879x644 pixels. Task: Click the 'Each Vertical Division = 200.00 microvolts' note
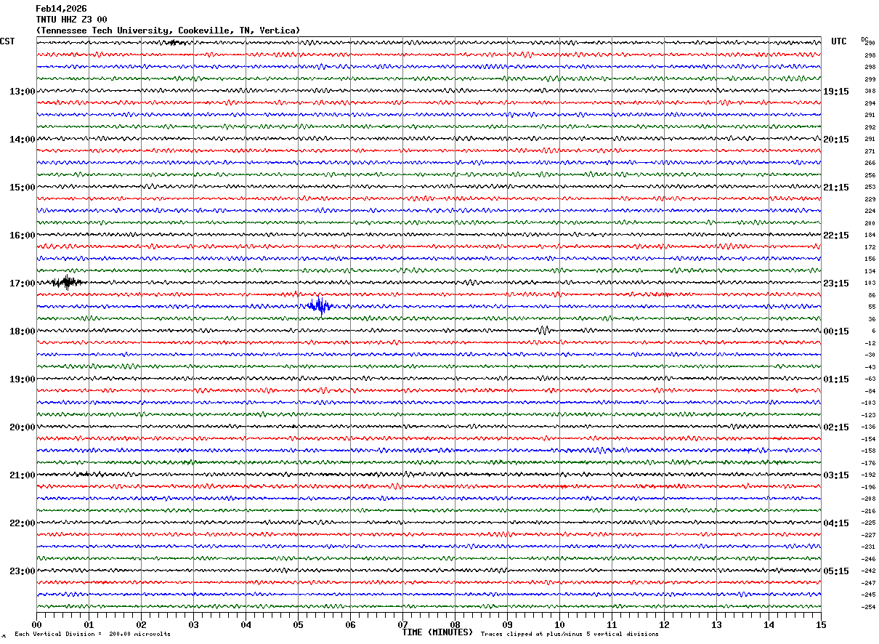click(92, 635)
